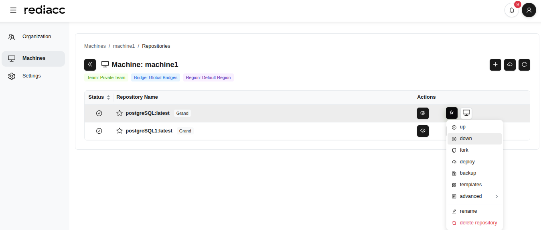
Task: Toggle eye view for postgreSQL1:latest
Action: [423, 131]
